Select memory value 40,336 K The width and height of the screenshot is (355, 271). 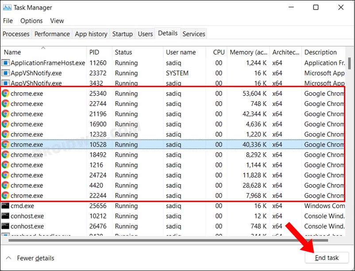[x=255, y=144]
